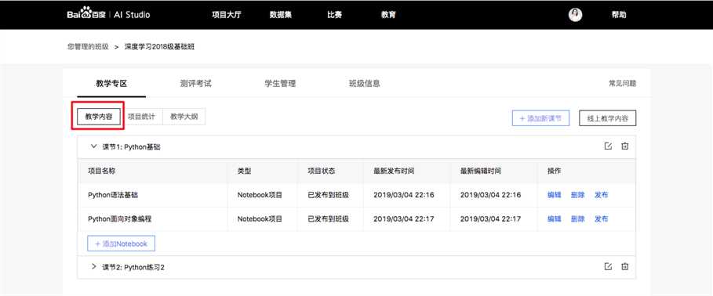
Task: Click 线上教学内容 button
Action: pyautogui.click(x=608, y=118)
